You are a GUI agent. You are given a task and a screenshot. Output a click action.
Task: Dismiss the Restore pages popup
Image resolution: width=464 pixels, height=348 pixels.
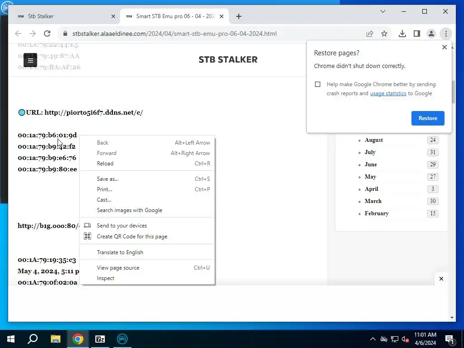(x=444, y=47)
